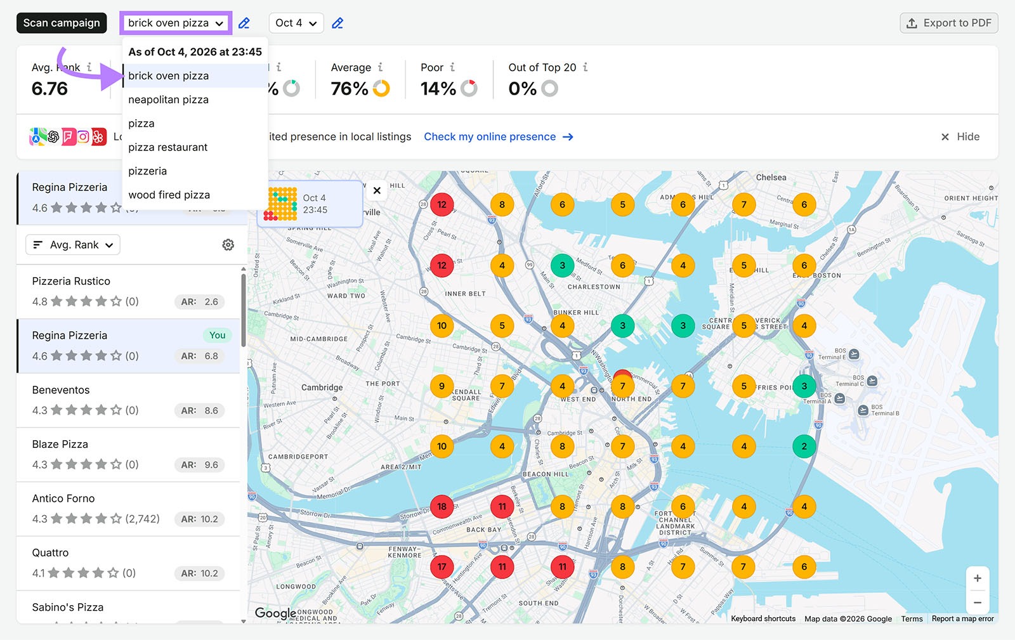Click the Scan campaign button
1015x640 pixels.
(x=62, y=23)
